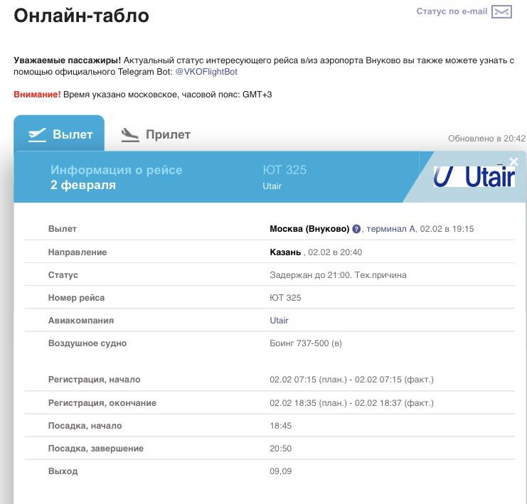
Task: Select the 'Вылет' departures tab
Action: coord(59,134)
